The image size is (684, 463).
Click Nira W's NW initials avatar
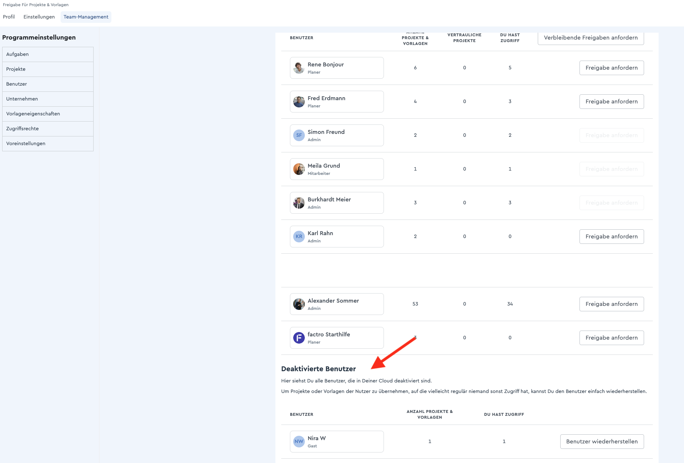(299, 442)
